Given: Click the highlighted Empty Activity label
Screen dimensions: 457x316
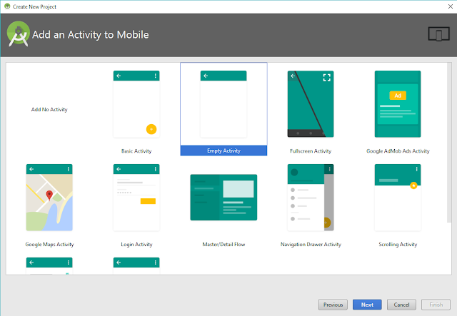Looking at the screenshot, I should click(x=224, y=151).
